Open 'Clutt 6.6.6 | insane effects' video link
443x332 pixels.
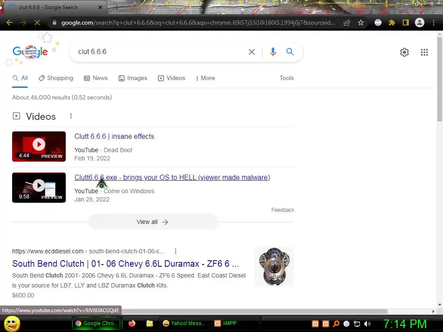point(114,136)
